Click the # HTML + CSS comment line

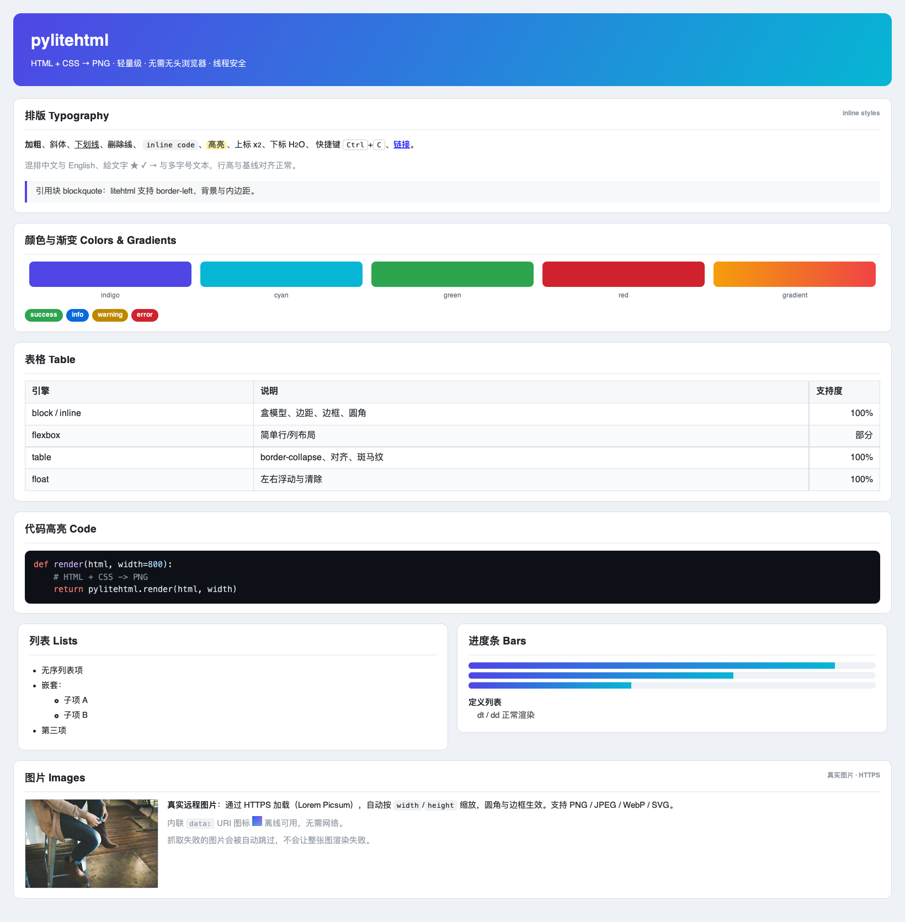[100, 577]
